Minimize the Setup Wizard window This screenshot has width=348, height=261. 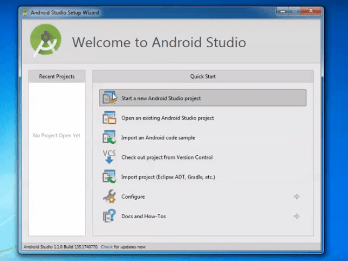282,11
